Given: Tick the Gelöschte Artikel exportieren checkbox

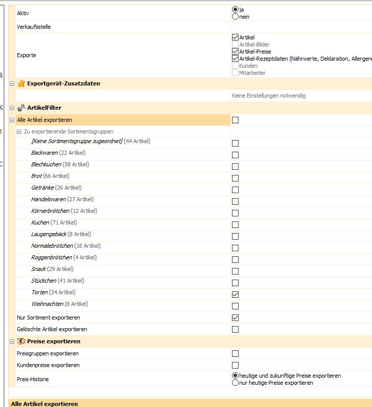Looking at the screenshot, I should pos(235,329).
